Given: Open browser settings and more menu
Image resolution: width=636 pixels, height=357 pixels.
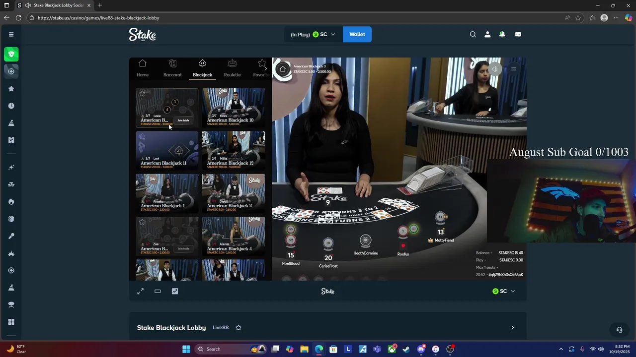Looking at the screenshot, I should tap(616, 18).
